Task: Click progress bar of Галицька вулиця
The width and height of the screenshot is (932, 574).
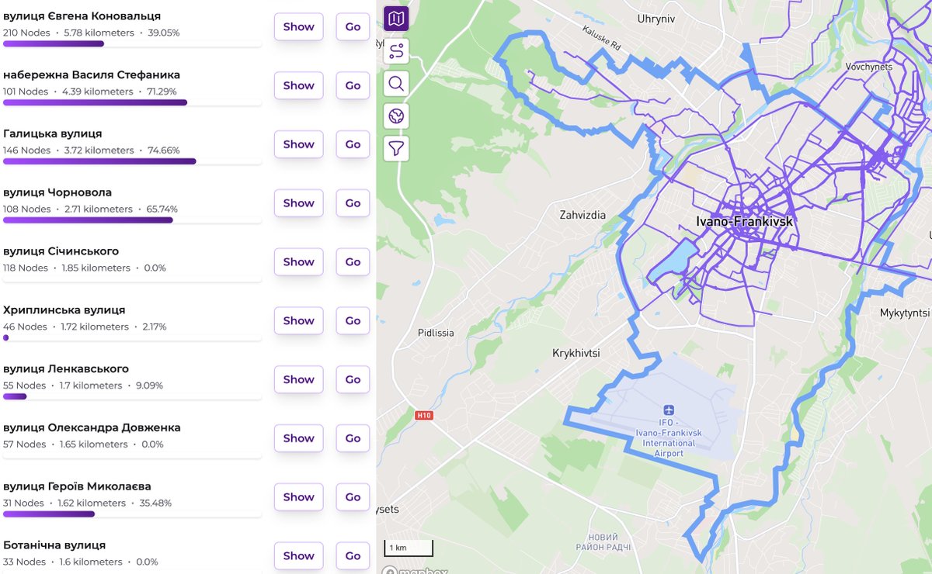Action: [132, 161]
